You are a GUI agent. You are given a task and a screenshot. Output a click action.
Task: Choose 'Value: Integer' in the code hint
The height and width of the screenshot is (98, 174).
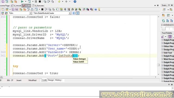[x=79, y=59]
